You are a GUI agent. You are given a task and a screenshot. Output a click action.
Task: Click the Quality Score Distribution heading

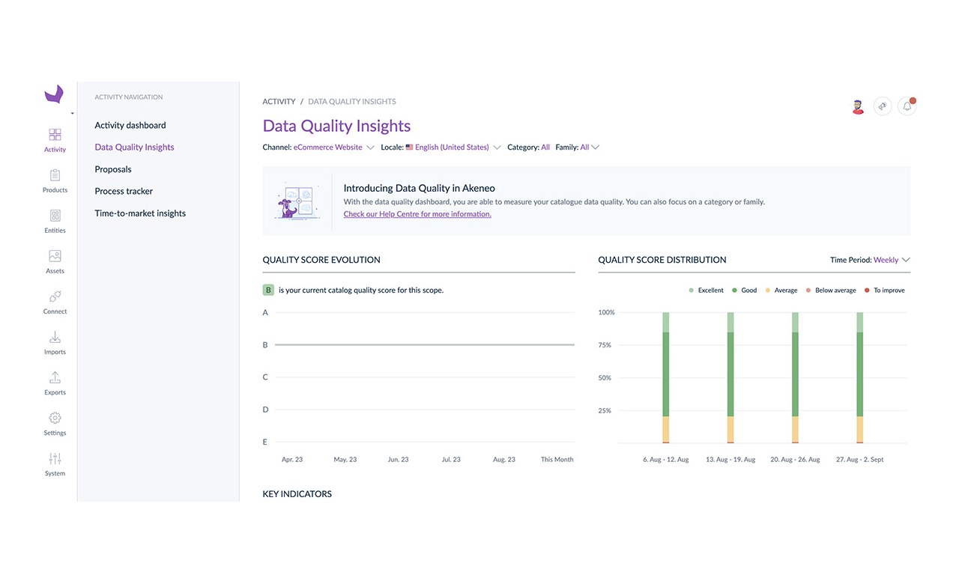point(662,260)
